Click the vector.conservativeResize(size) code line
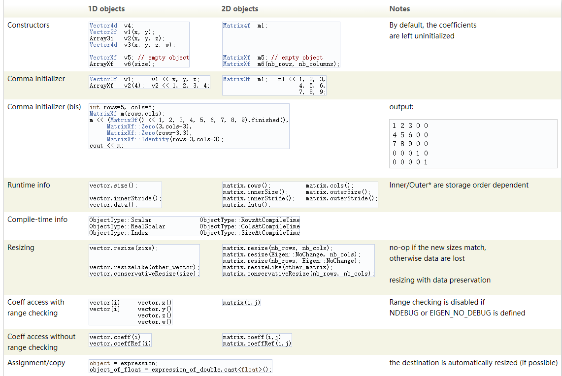The image size is (562, 376). point(144,274)
